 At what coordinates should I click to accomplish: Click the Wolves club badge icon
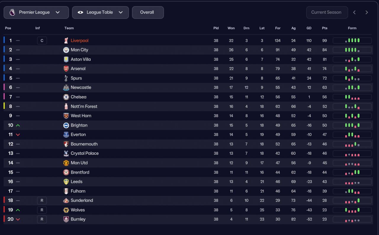click(x=66, y=210)
